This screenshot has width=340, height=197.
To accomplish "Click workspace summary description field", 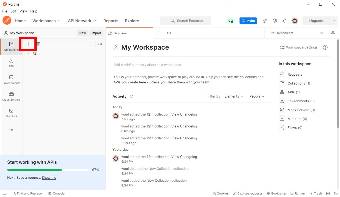I will tap(147, 65).
